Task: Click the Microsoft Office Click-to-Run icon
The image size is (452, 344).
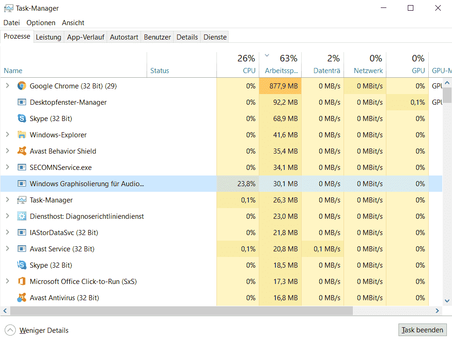Action: coord(21,282)
